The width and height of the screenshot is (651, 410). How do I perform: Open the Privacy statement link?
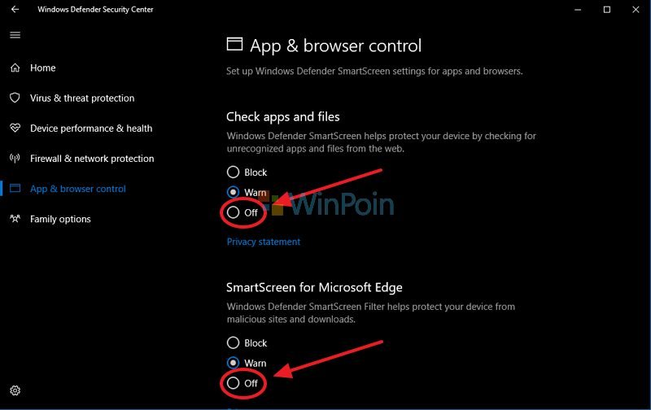point(263,242)
